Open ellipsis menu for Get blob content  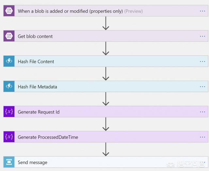coord(202,36)
